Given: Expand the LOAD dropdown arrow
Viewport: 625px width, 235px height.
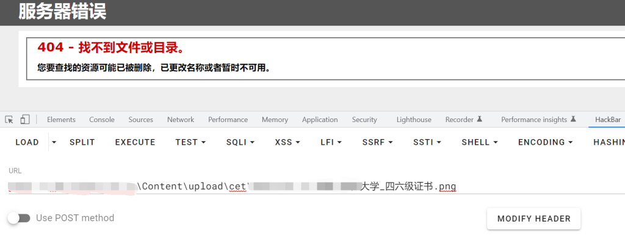Looking at the screenshot, I should [x=54, y=142].
